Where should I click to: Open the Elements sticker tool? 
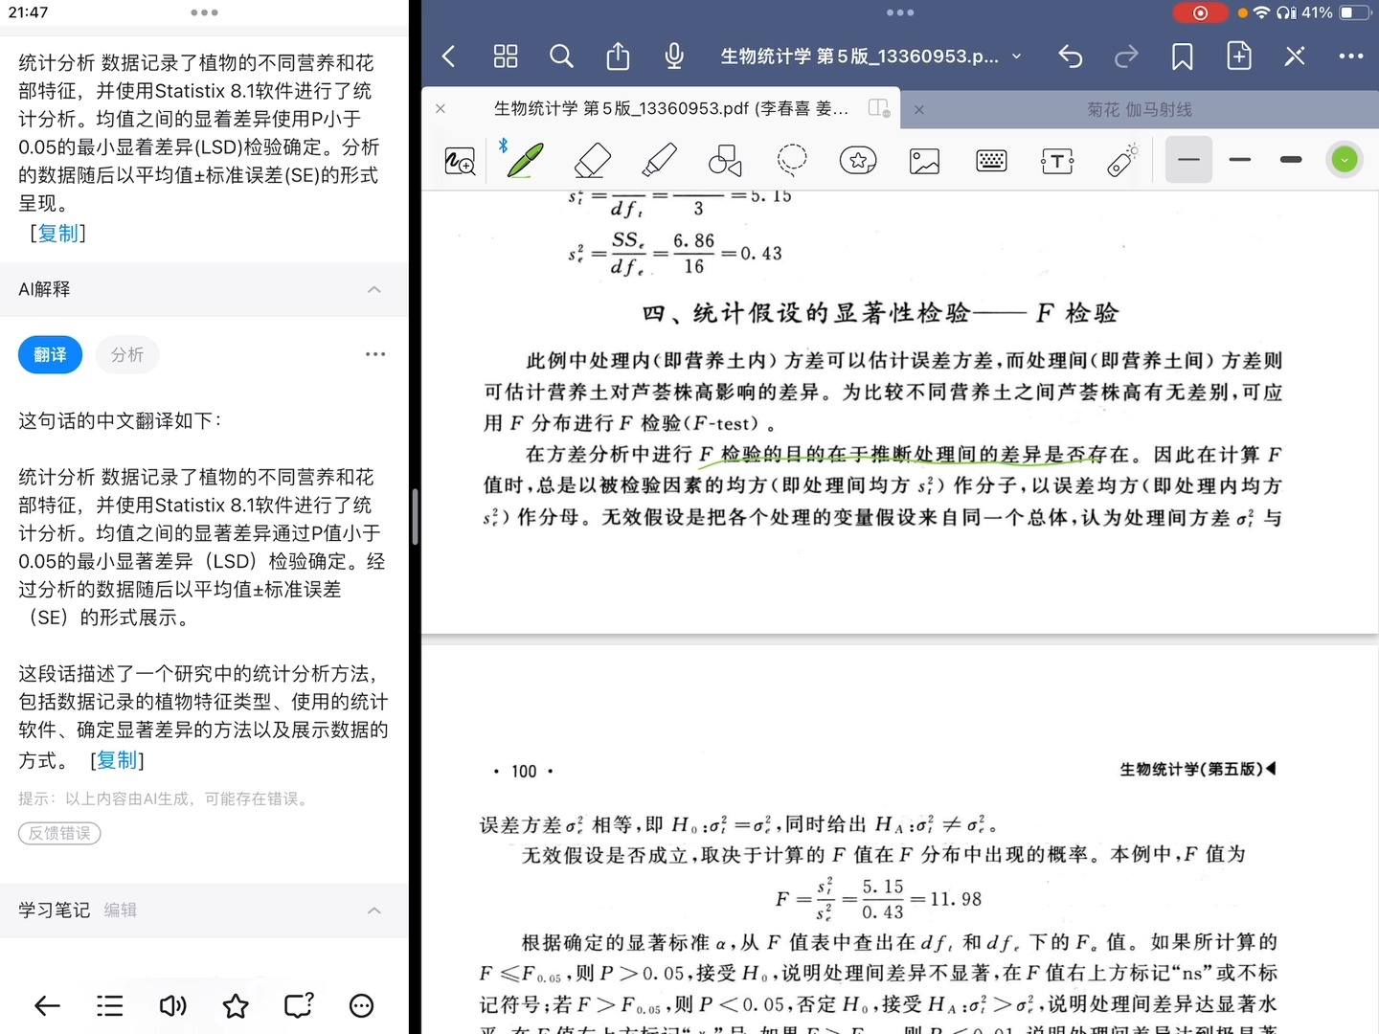(x=858, y=160)
